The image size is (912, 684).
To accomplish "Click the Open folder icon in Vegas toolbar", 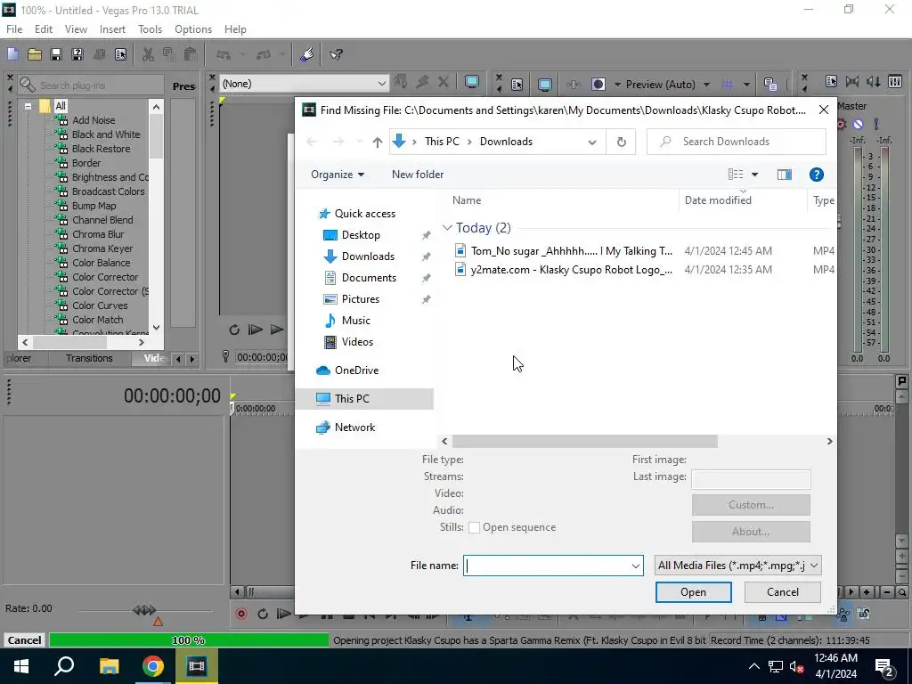I will coord(35,54).
